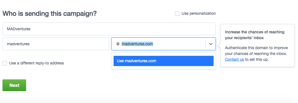Click the tooltip's pointer arrow beside the domain field

219,46
